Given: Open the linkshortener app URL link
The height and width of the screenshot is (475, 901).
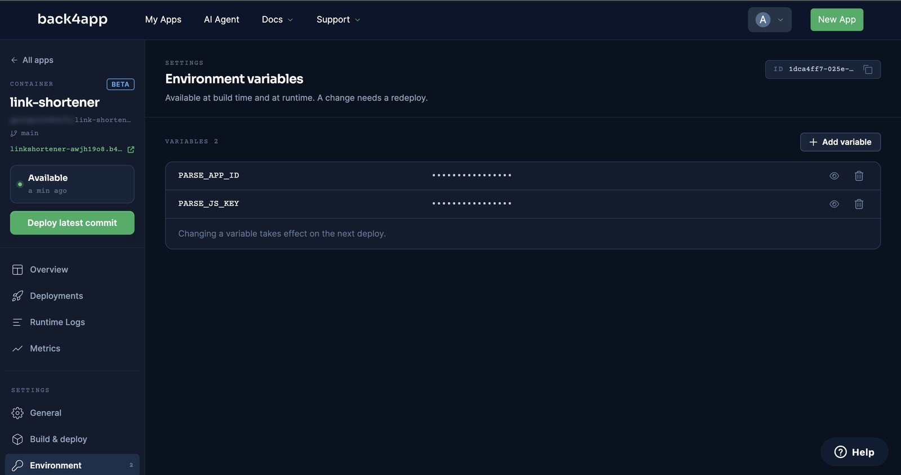Looking at the screenshot, I should [66, 149].
